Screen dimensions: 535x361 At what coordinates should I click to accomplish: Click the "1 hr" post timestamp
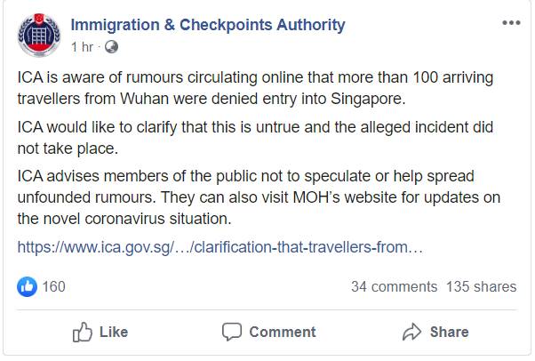point(81,46)
